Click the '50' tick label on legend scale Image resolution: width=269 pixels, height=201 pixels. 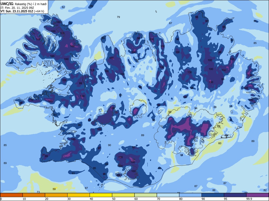tap(114, 199)
